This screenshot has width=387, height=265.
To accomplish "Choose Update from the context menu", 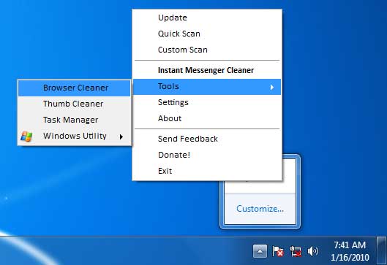I will (207, 18).
